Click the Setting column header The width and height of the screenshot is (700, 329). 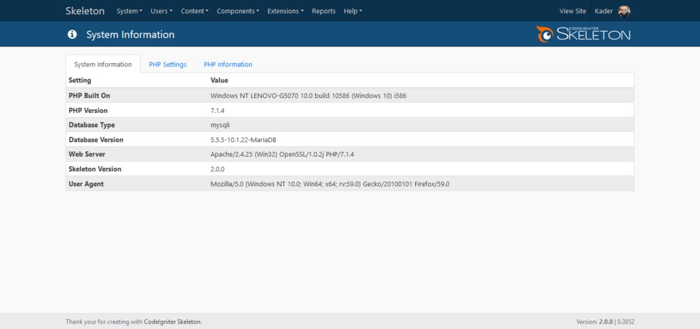(x=80, y=81)
